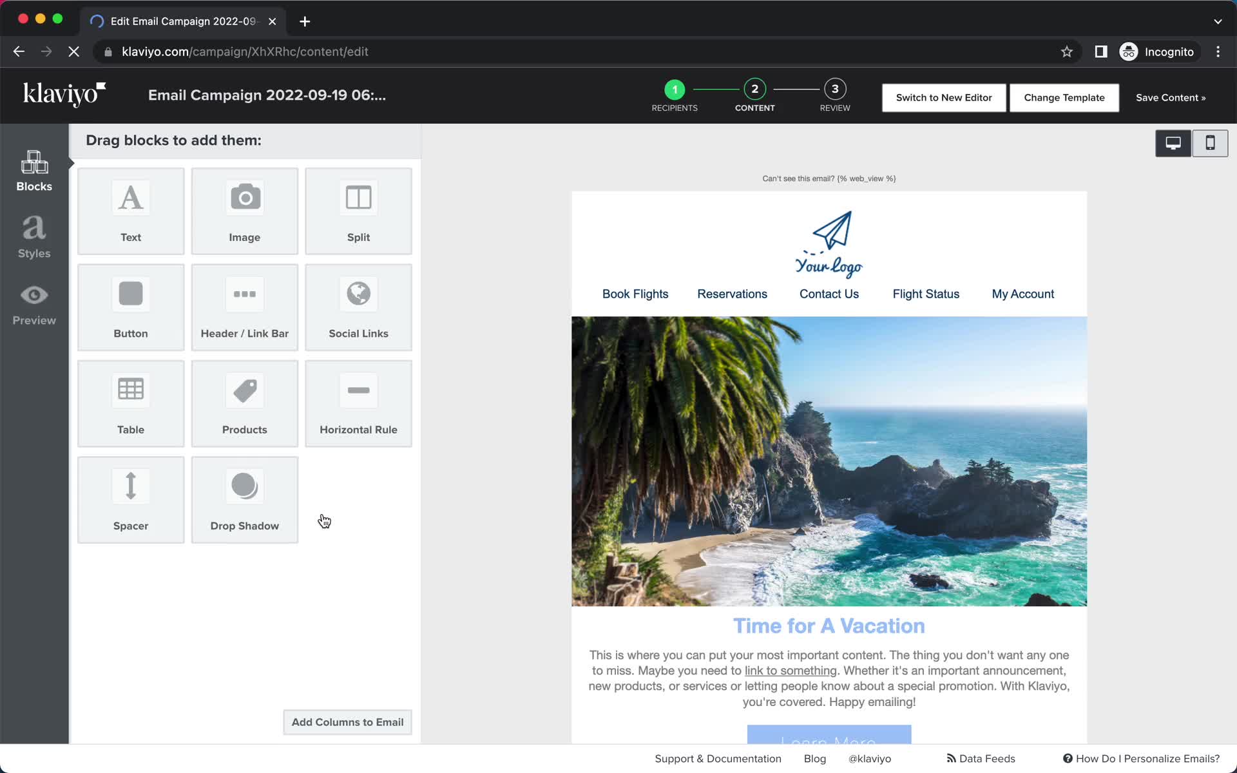Screen dimensions: 1237x773
Task: Select the Drop Shadow block
Action: click(x=245, y=498)
